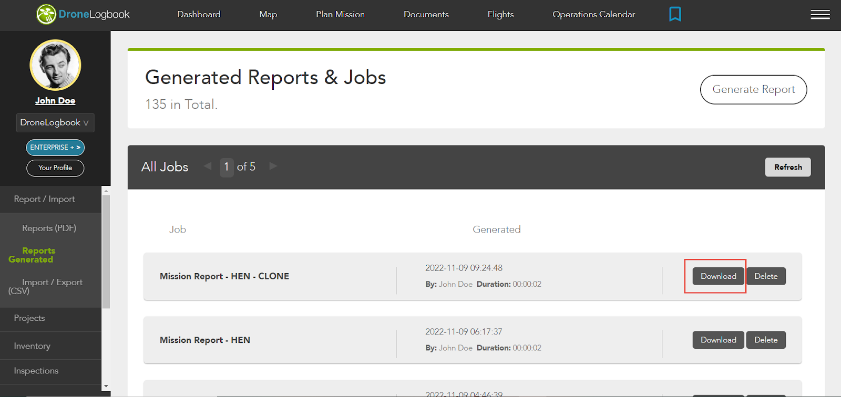Delete the Mission Report - HEN - CLONE job

[766, 276]
